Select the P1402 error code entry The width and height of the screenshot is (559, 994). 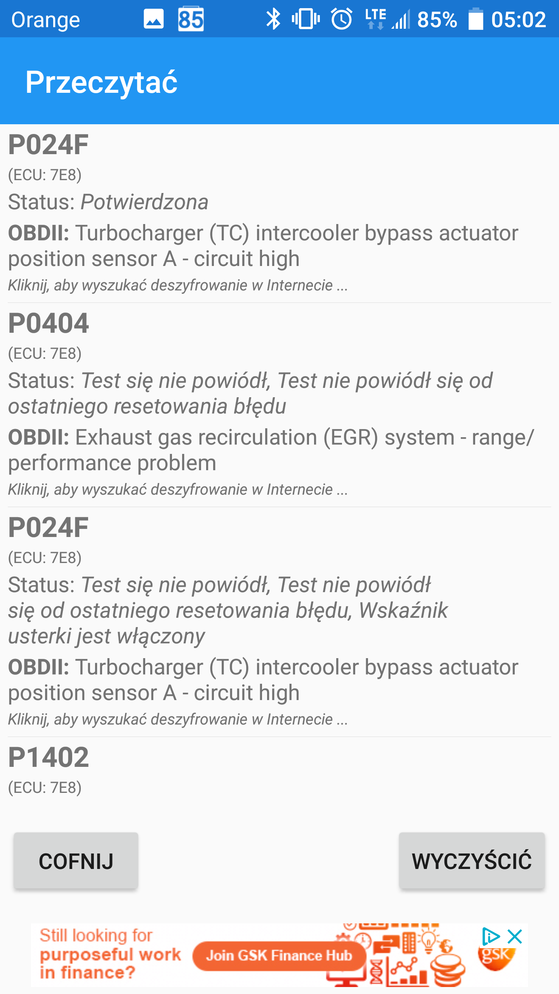(x=49, y=758)
